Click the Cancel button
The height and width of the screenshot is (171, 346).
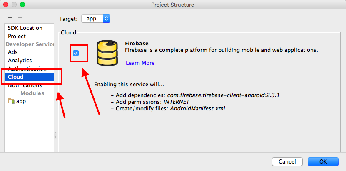[x=287, y=161]
